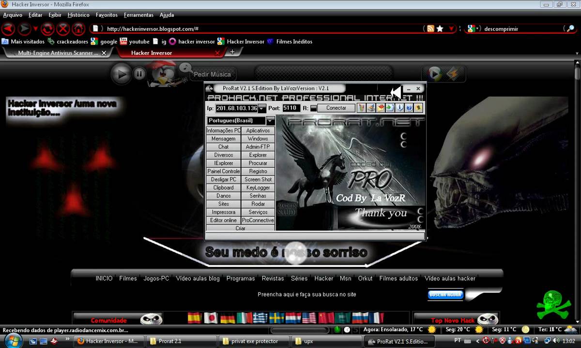Switch to the Hacker Inversor tab
Viewport: 581px width, 348px height.
[x=152, y=53]
